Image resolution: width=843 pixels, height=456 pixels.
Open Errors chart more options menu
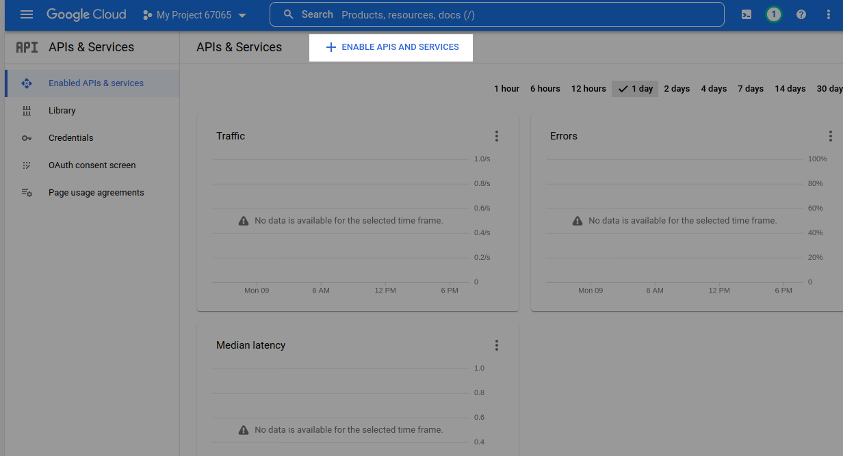point(830,136)
